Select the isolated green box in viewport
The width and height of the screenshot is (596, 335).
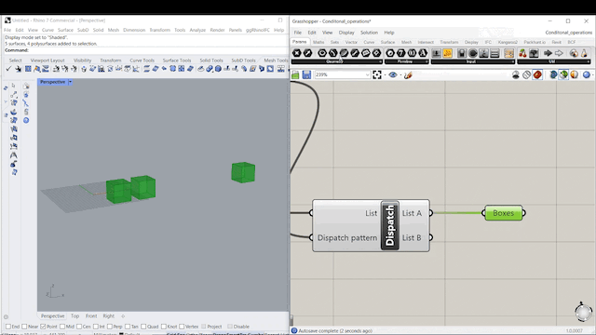pyautogui.click(x=243, y=172)
